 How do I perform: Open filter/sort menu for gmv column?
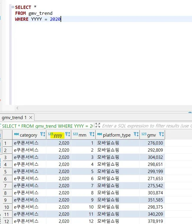(x=161, y=134)
